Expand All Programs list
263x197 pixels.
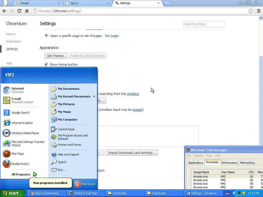coord(24,174)
